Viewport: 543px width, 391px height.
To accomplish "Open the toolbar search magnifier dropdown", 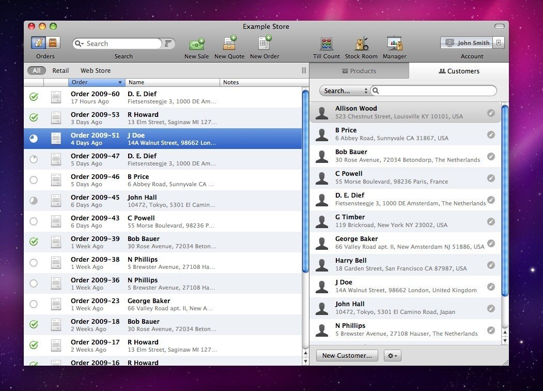I will (79, 43).
